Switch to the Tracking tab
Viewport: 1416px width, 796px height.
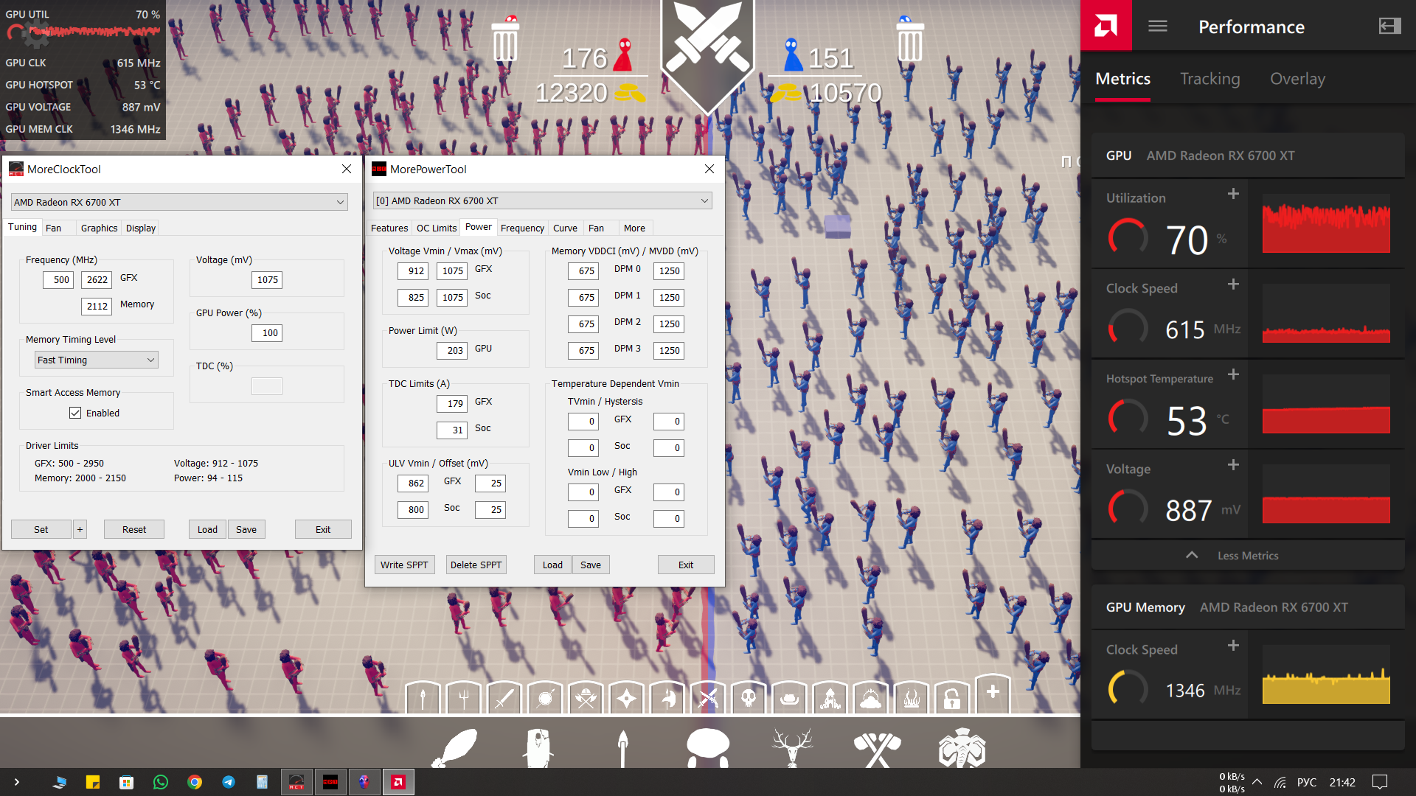coord(1209,79)
